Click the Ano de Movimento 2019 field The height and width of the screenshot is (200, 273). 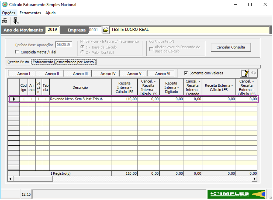(52, 30)
